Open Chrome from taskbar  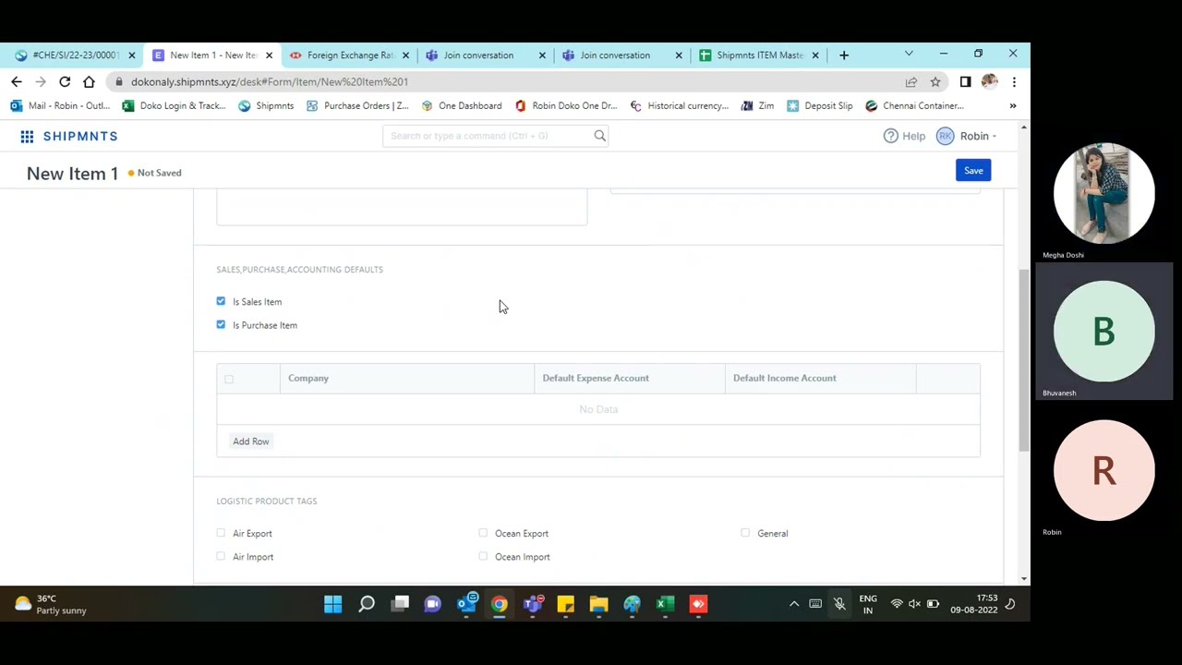(500, 604)
